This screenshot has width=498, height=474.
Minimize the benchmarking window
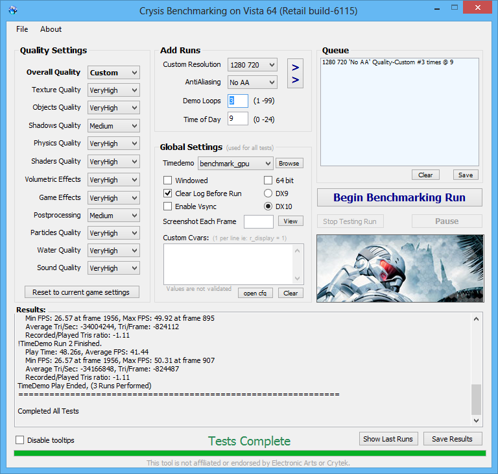click(437, 8)
